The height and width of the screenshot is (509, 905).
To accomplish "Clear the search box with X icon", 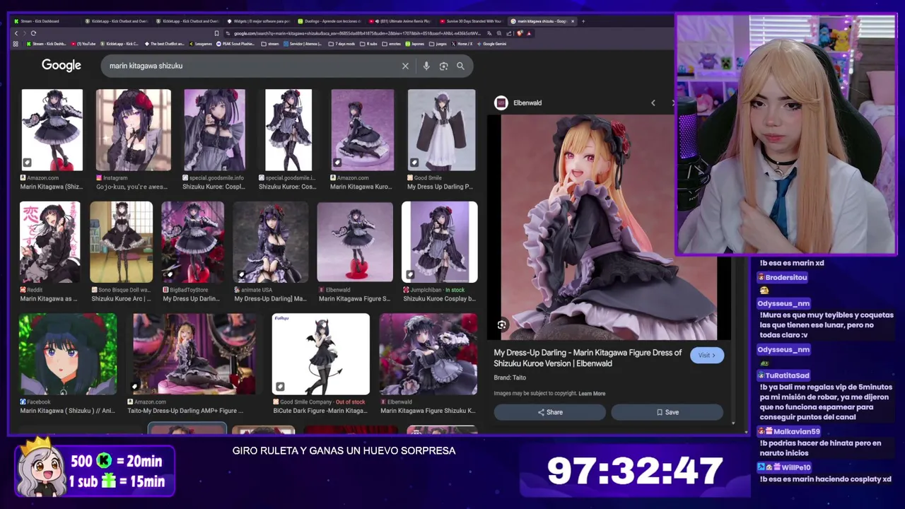I will 405,66.
